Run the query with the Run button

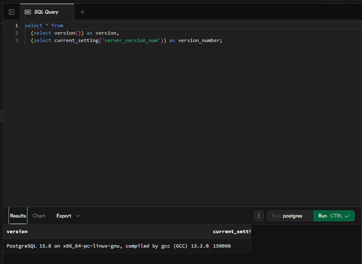point(334,216)
